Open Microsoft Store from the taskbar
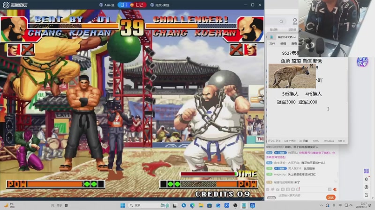This screenshot has height=210, width=375. click(209, 205)
